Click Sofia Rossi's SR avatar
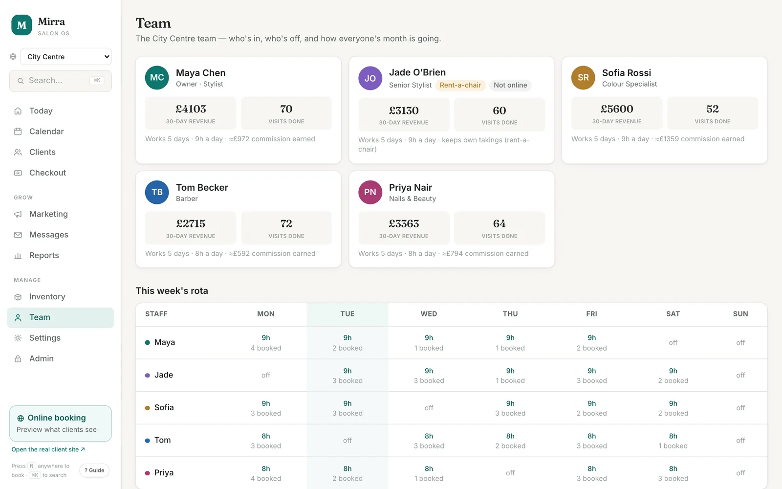782x489 pixels. point(583,78)
